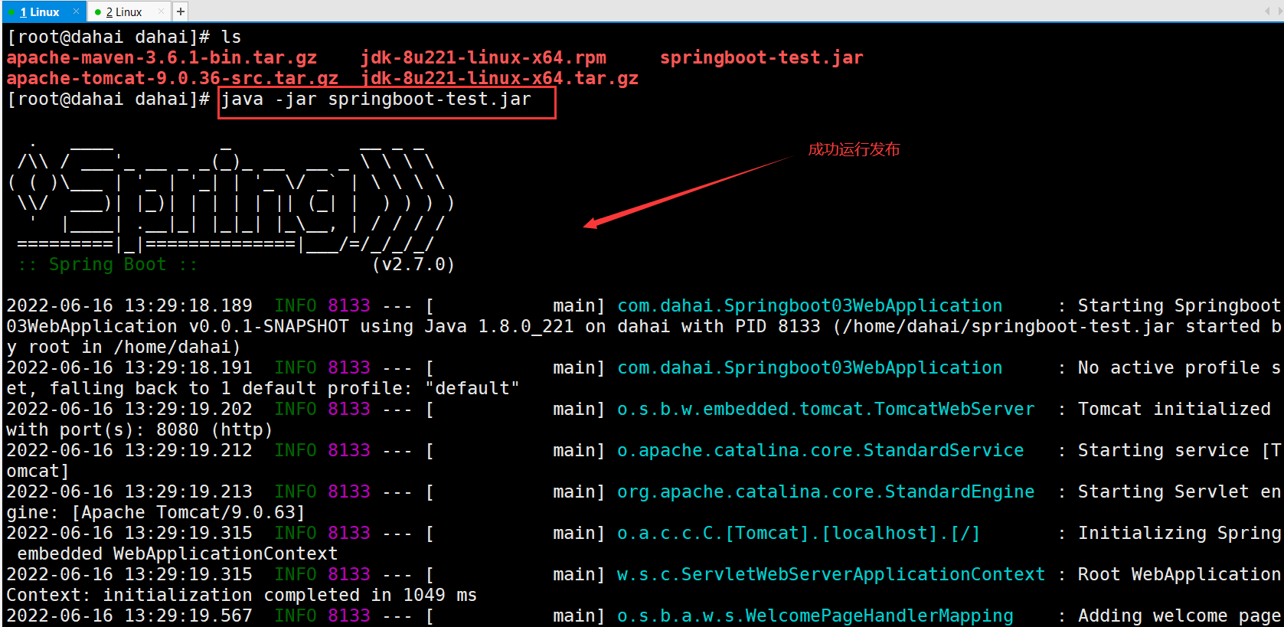Viewport: 1284px width, 627px height.
Task: Click the green status dot on the "1 Linux" tab
Action: click(x=12, y=12)
